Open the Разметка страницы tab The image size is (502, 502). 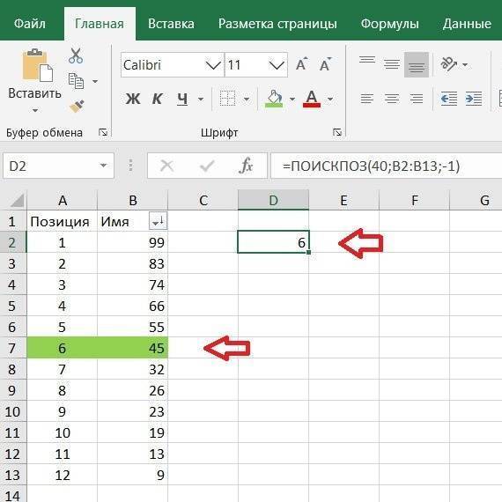point(277,24)
